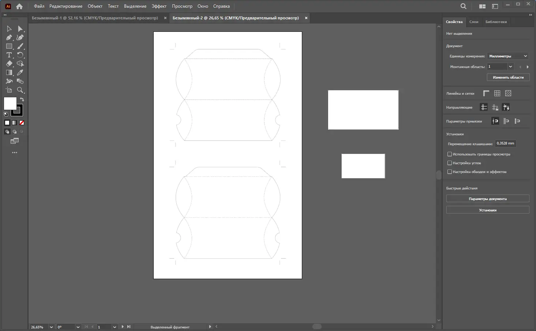The width and height of the screenshot is (536, 331).
Task: Open the Эффект menu
Action: pos(159,6)
